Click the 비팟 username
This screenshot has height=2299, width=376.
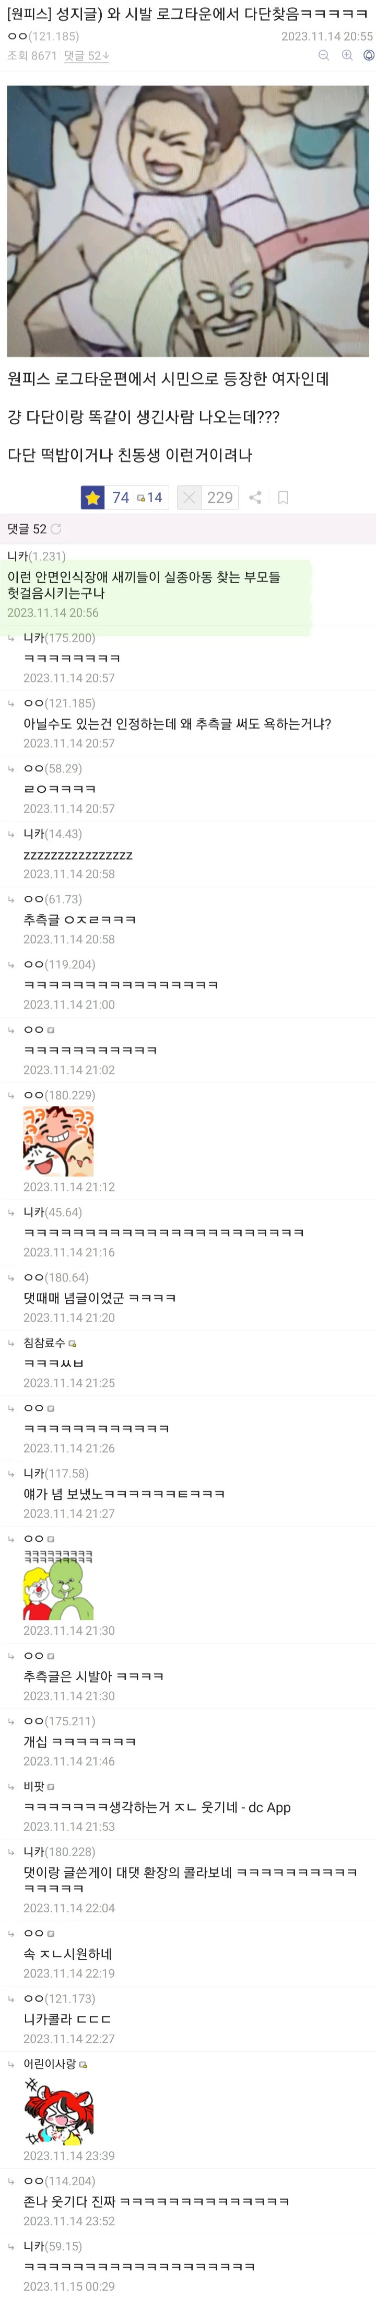pos(34,1787)
